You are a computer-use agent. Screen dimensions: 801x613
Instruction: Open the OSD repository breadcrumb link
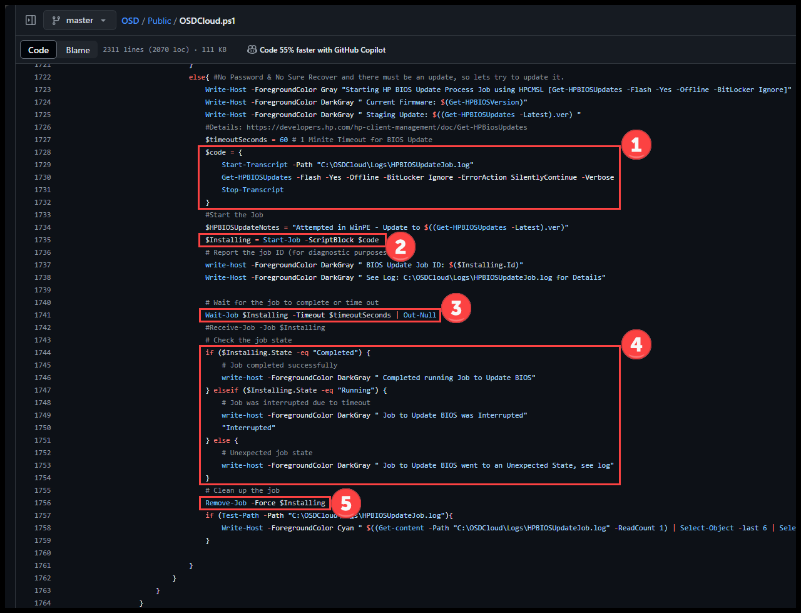[x=130, y=21]
